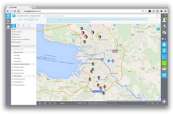Screen dimensions: 173x115
Task: Click the blue plus add-task button
Action: [x=14, y=16]
